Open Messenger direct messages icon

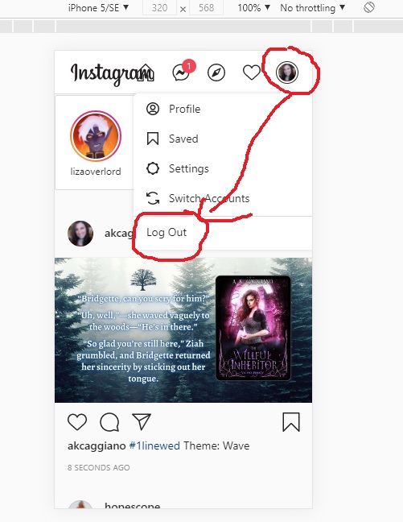(181, 72)
